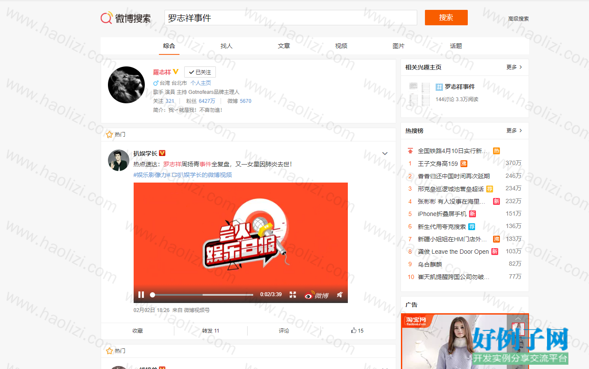The height and width of the screenshot is (369, 589).
Task: Open the #娱乐影像力# hashtag link
Action: coord(152,175)
